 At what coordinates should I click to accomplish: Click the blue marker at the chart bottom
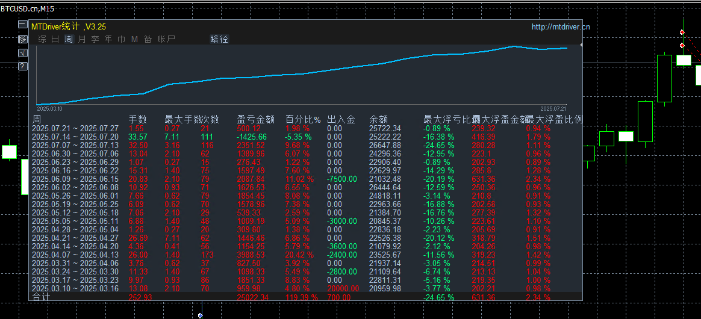[x=201, y=315]
